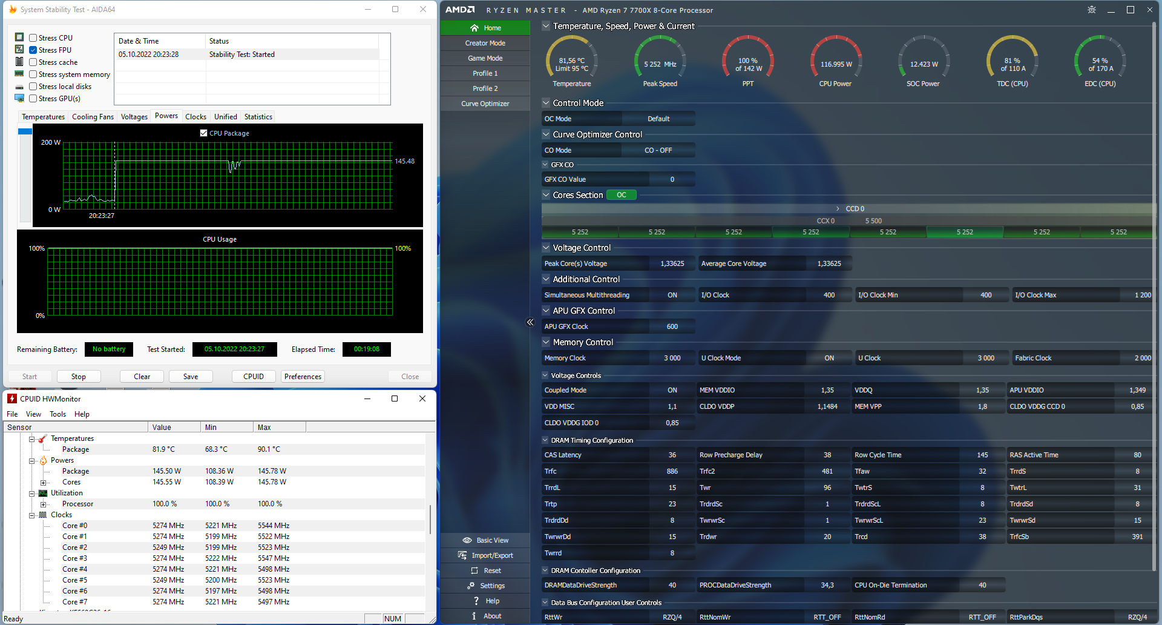Enable the Stress local disks checkbox

pyautogui.click(x=33, y=86)
